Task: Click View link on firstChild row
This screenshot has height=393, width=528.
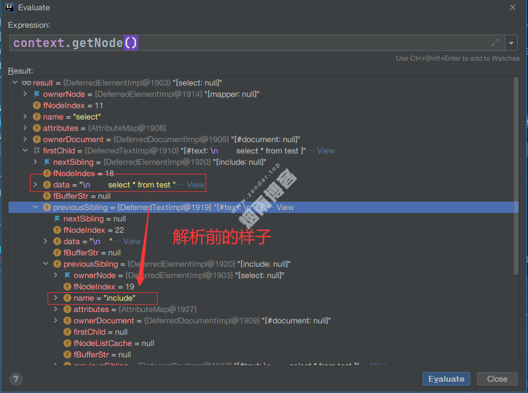Action: (326, 151)
